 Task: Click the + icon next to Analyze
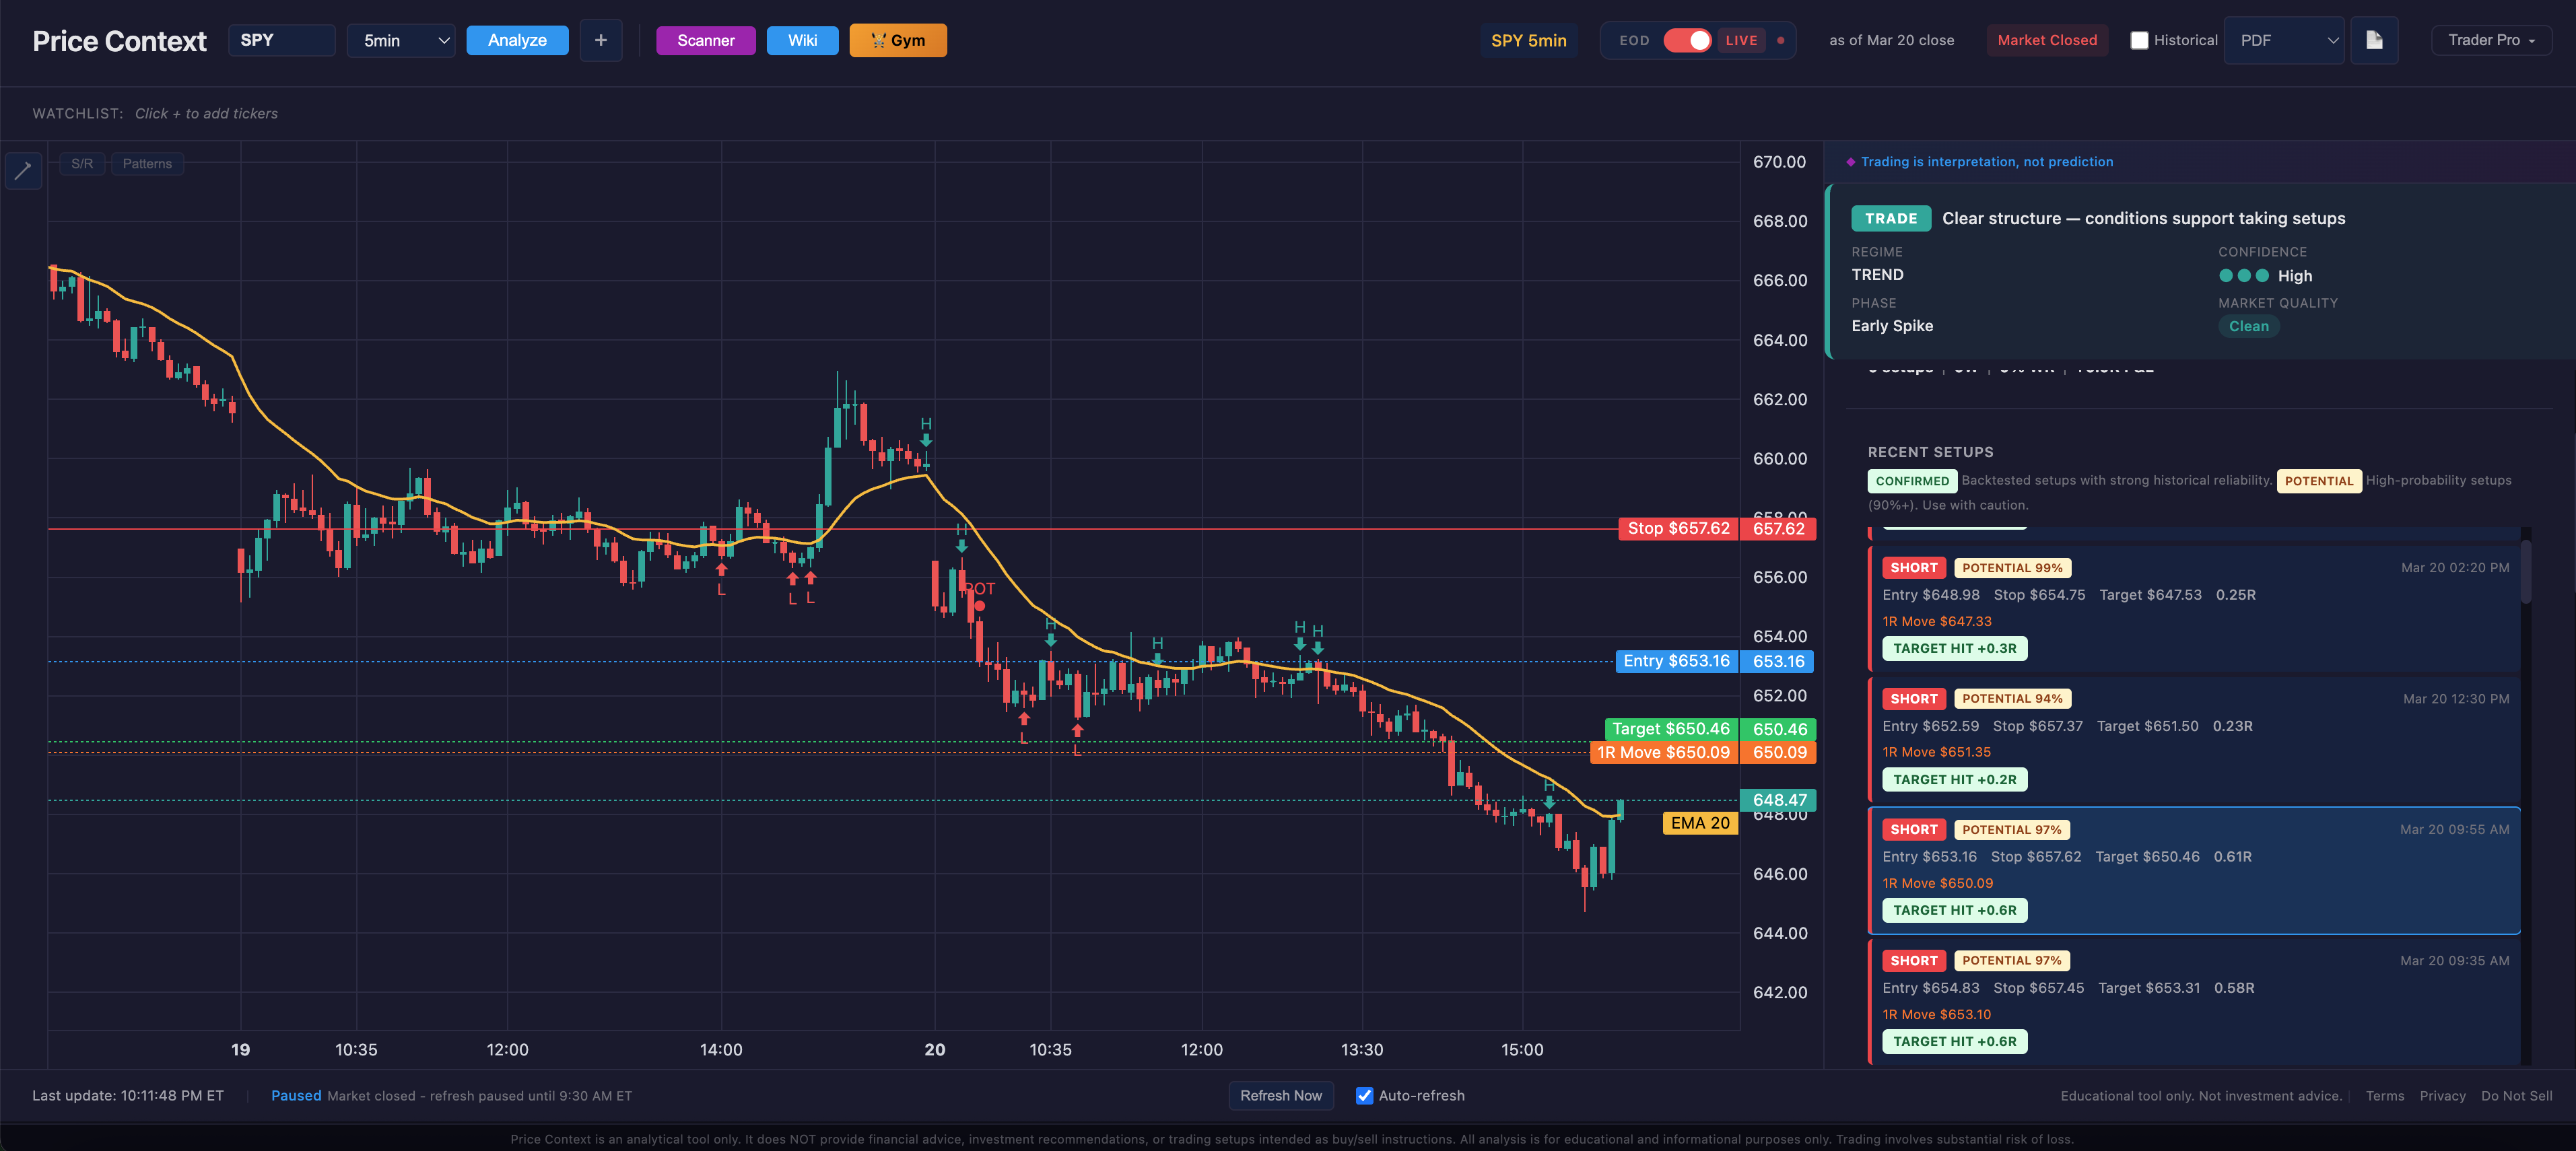(601, 40)
